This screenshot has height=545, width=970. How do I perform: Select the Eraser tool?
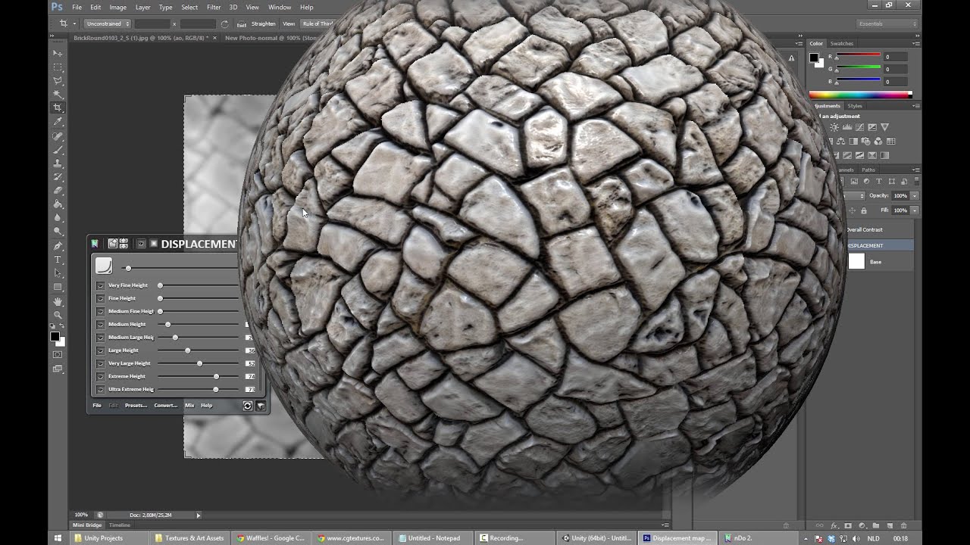click(x=58, y=191)
